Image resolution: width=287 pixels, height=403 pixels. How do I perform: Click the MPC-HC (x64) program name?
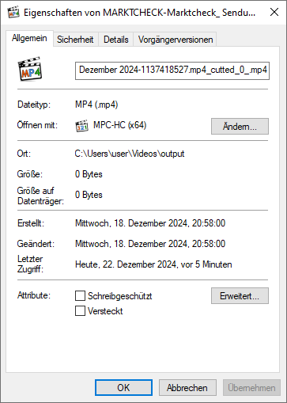[x=120, y=125]
